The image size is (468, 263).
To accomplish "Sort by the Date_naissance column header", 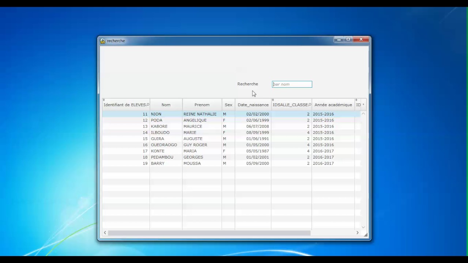I will click(x=253, y=105).
